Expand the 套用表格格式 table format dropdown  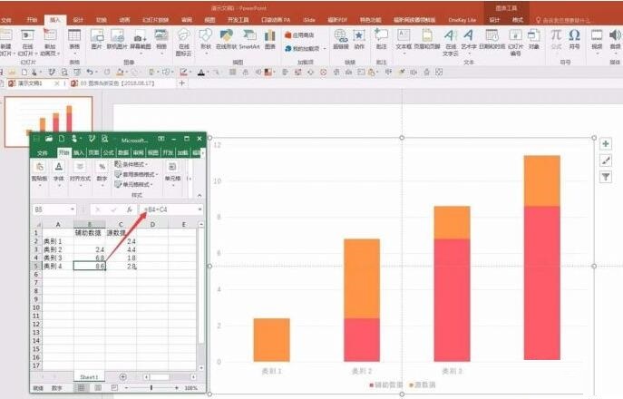(x=136, y=174)
